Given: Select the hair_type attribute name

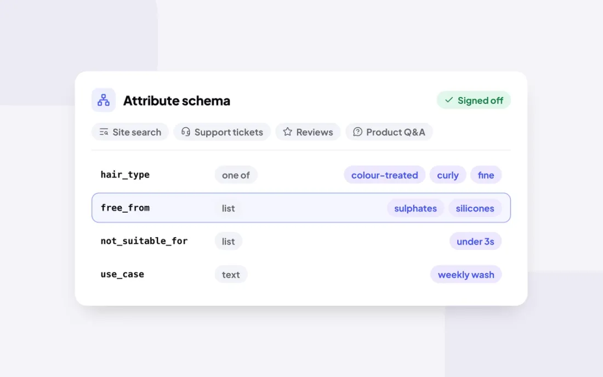Looking at the screenshot, I should tap(125, 175).
